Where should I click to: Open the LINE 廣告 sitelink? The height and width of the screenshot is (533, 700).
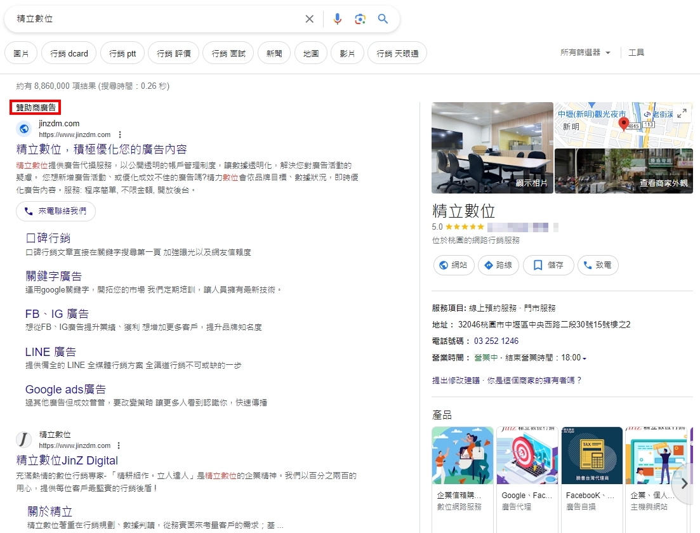[50, 352]
